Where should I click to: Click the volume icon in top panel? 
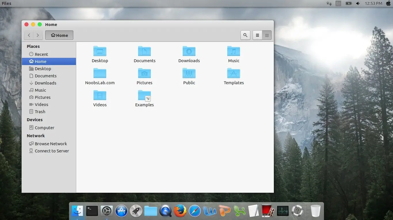(x=358, y=3)
